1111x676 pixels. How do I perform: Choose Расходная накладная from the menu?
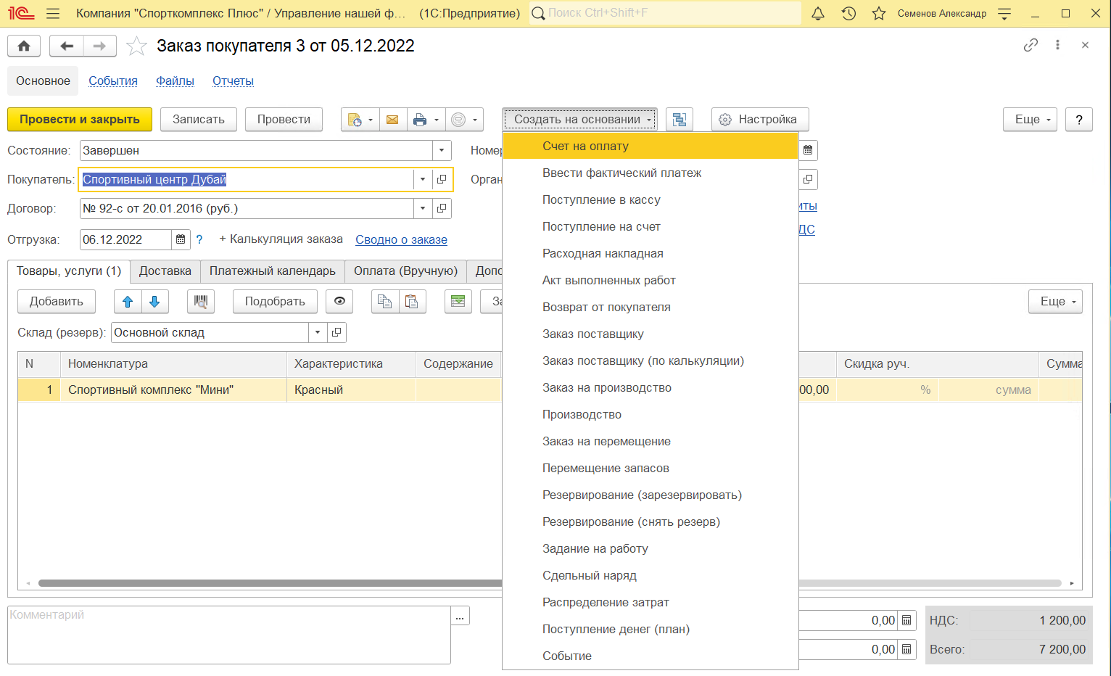[x=651, y=253]
